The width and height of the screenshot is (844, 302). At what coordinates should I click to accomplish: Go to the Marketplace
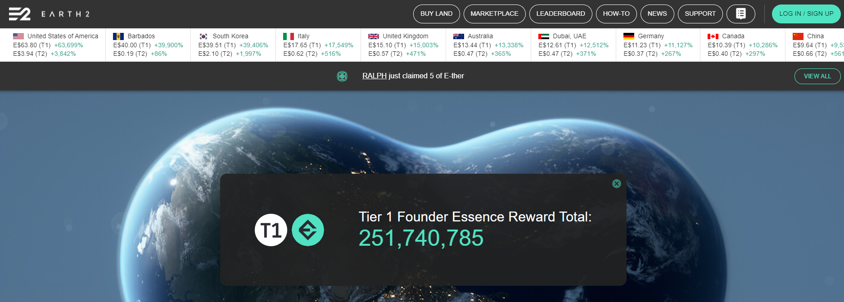coord(494,14)
